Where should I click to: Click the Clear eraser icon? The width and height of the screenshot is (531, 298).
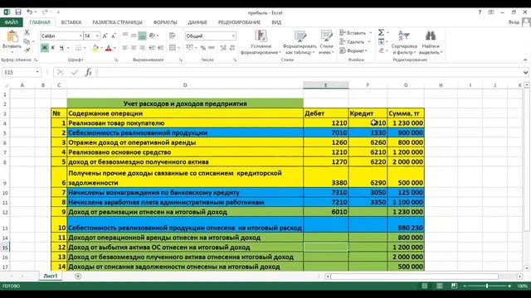tap(382, 50)
